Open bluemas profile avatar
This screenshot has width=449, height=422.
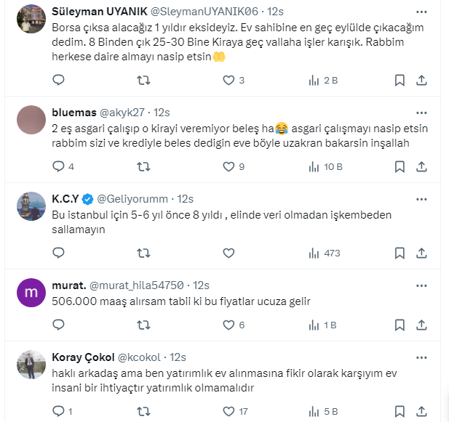click(31, 118)
